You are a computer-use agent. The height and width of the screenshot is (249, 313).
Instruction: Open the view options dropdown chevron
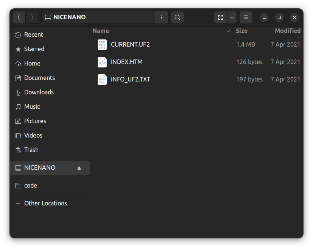pyautogui.click(x=232, y=17)
